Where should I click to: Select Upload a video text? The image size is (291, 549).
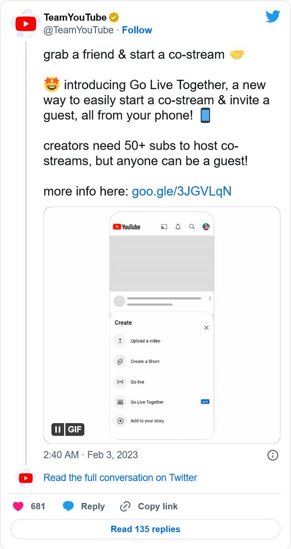click(x=145, y=341)
